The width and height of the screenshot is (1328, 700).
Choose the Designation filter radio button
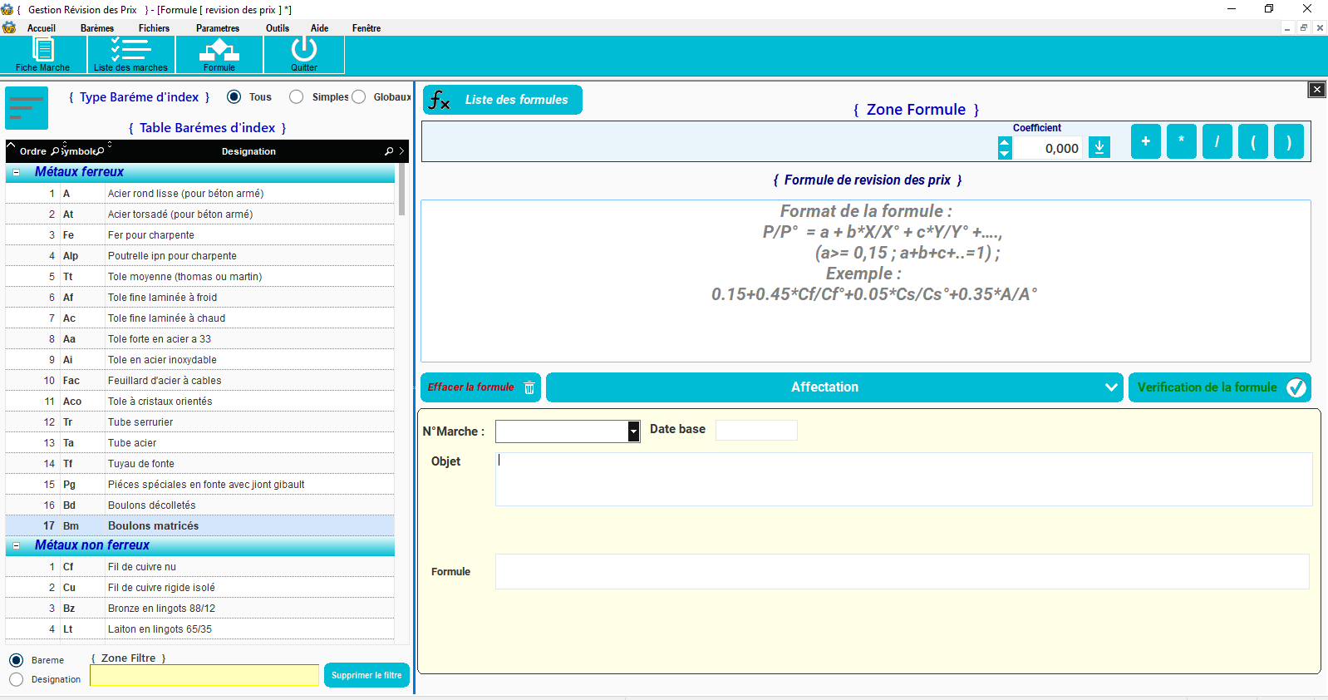(17, 679)
